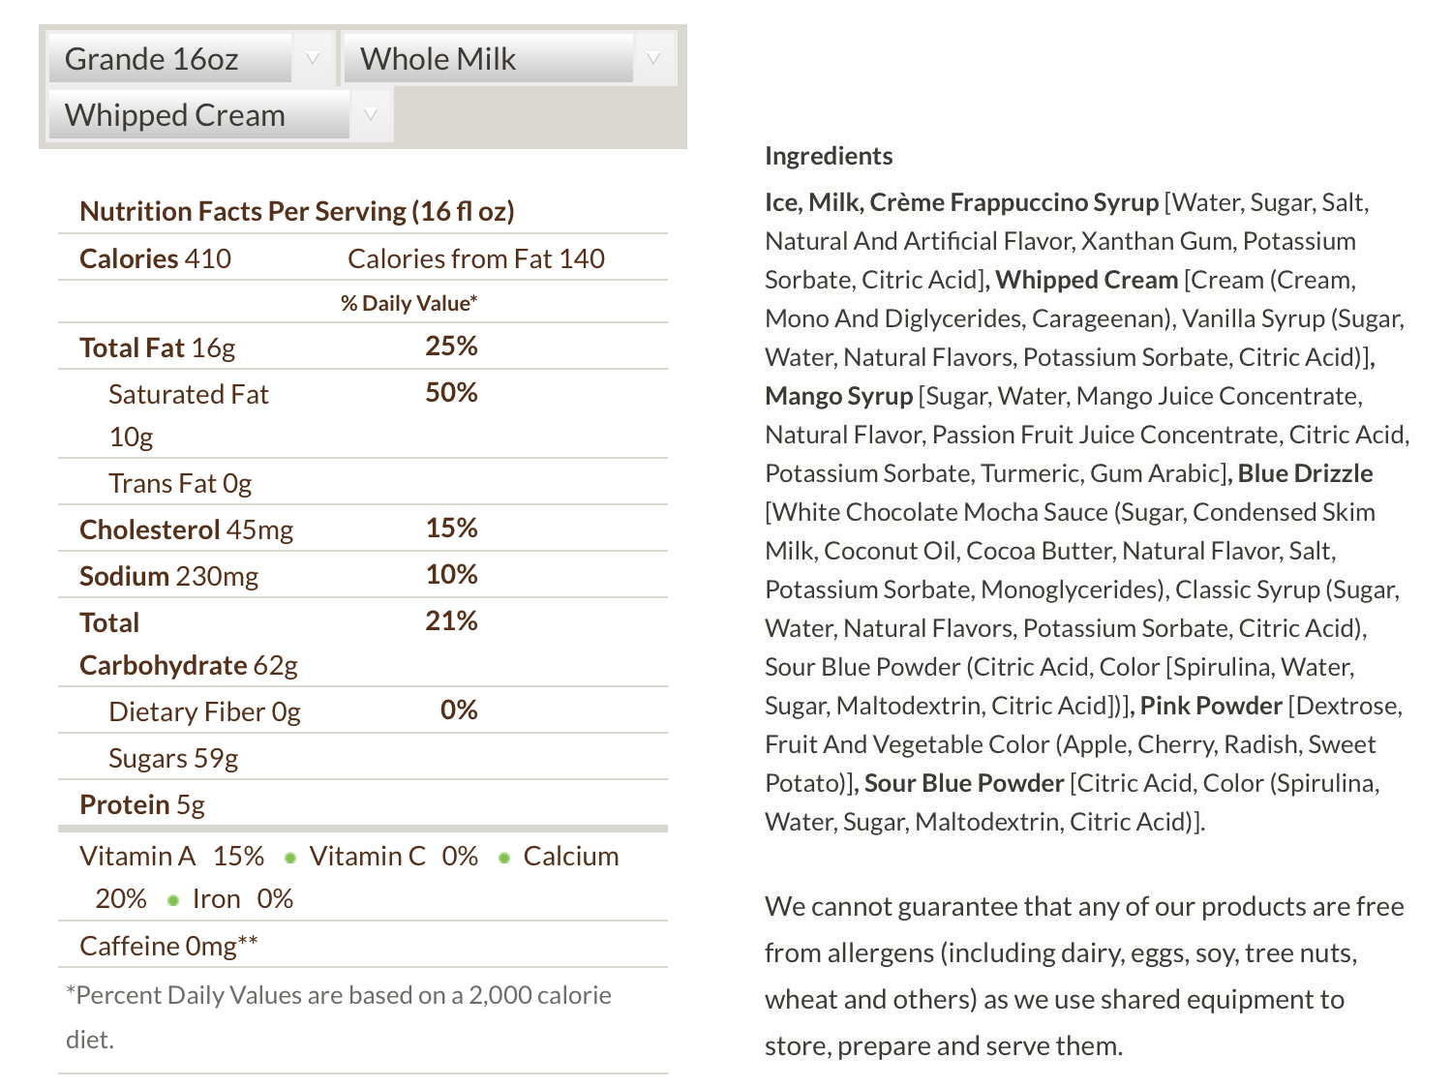
Task: Click the Calories 410 row
Action: [363, 258]
